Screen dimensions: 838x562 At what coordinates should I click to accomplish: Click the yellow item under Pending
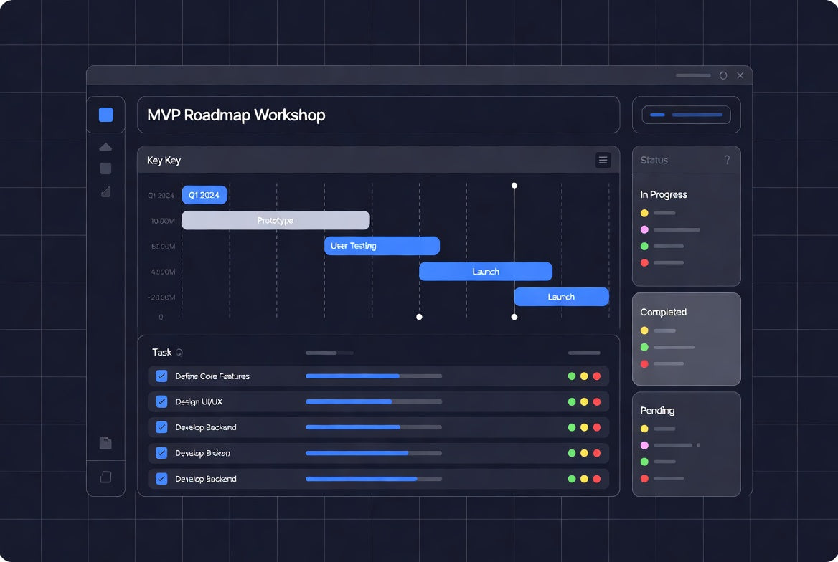point(658,429)
